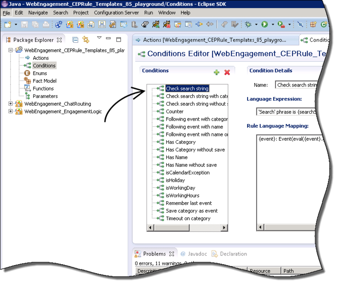Select the isWorkingHours condition
The image size is (337, 284).
point(183,195)
